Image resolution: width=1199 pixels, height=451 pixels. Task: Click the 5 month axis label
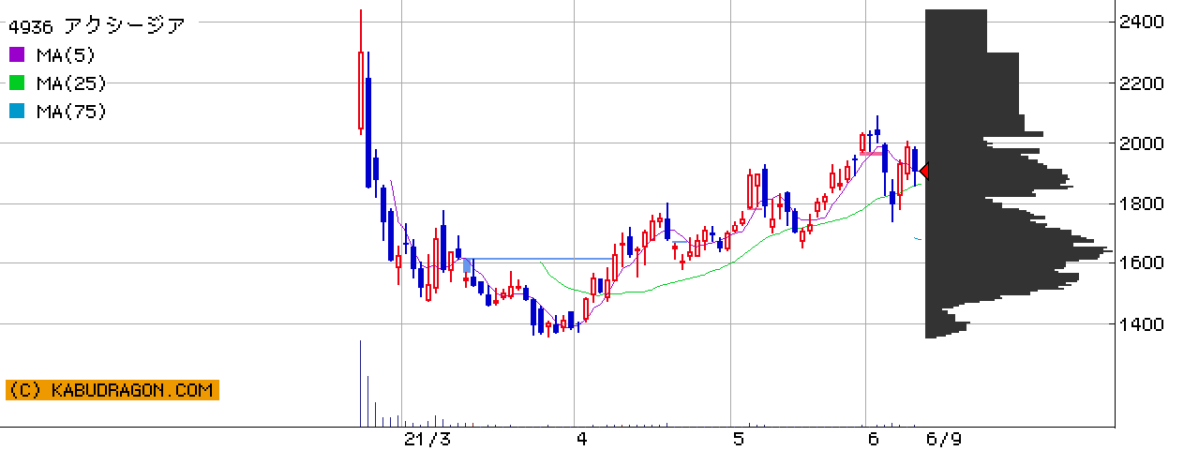738,439
